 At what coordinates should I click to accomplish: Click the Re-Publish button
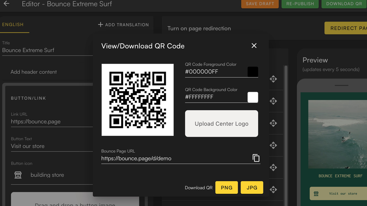point(300,4)
